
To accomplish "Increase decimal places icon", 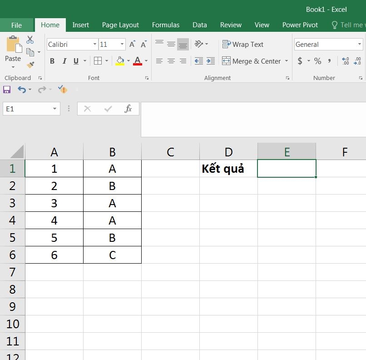I will pyautogui.click(x=345, y=61).
